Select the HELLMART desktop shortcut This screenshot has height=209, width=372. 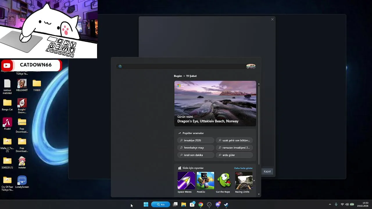pos(22,85)
